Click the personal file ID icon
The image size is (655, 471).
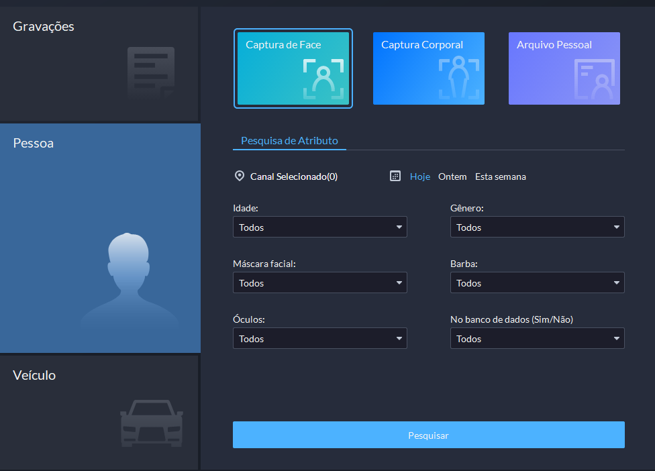(595, 79)
